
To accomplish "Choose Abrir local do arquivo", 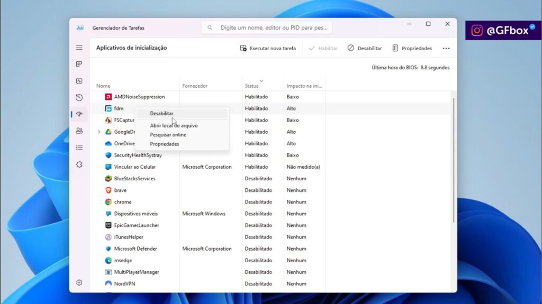I will click(174, 126).
